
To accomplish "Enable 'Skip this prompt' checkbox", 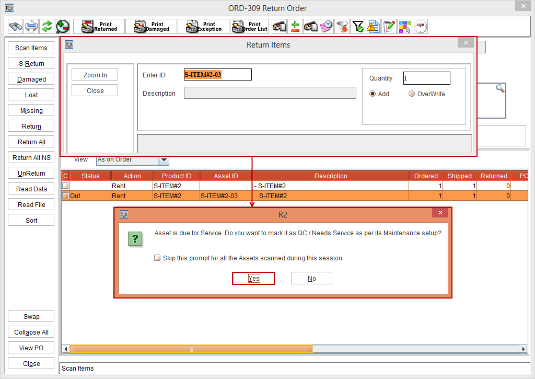I will click(x=157, y=258).
